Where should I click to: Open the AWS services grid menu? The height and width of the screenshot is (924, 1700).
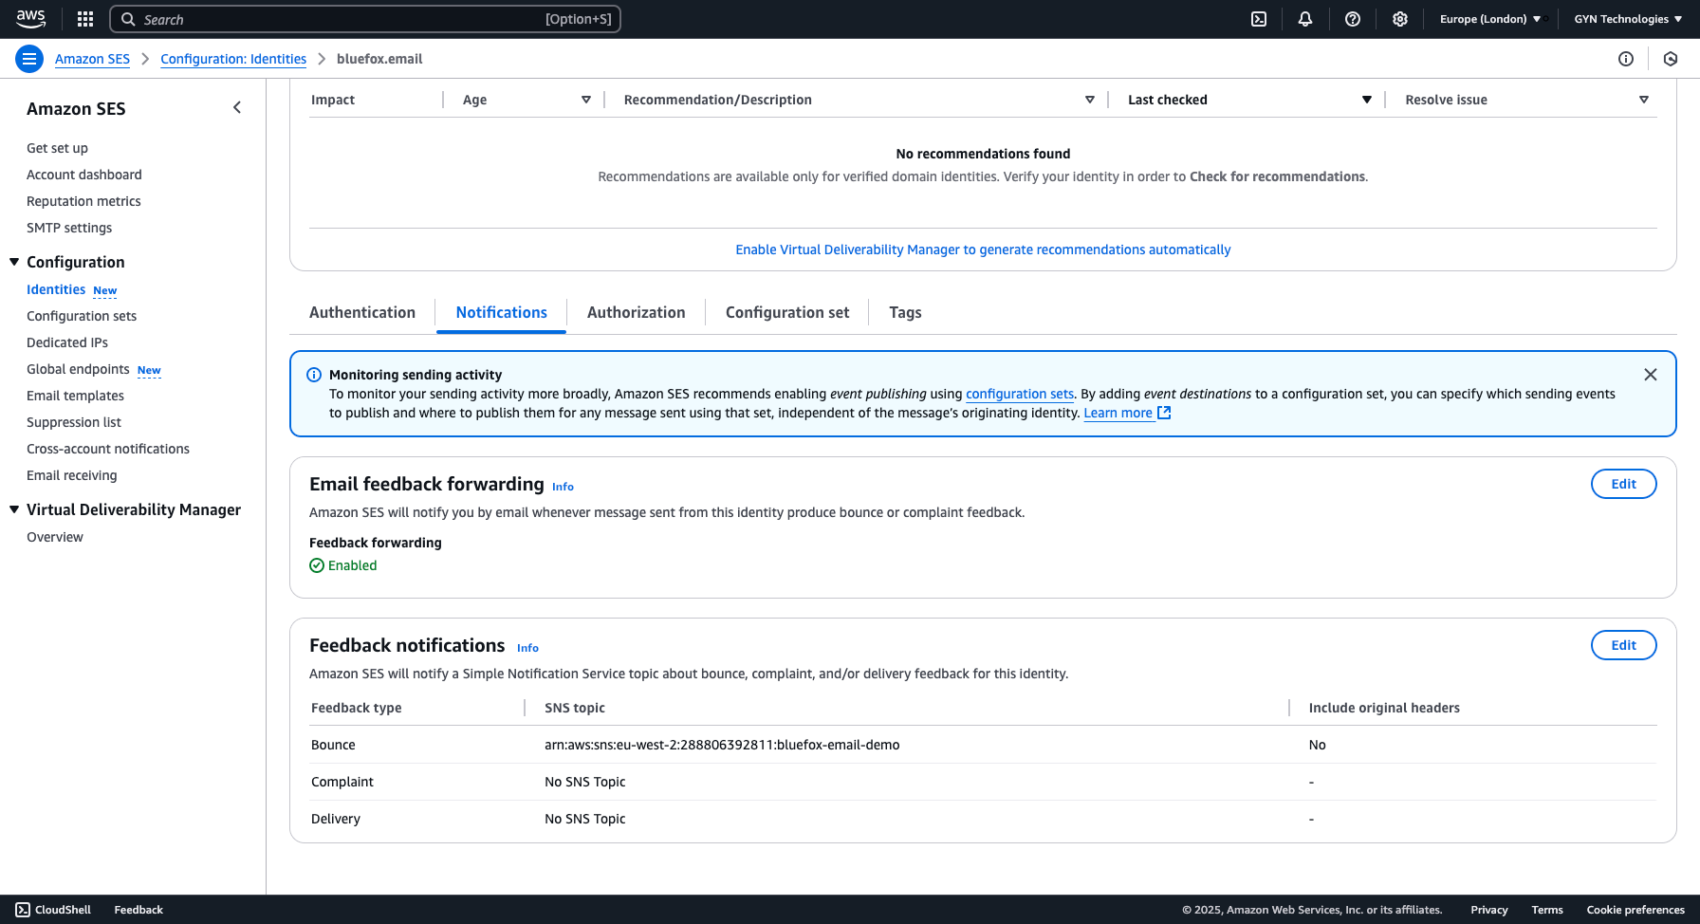(85, 19)
